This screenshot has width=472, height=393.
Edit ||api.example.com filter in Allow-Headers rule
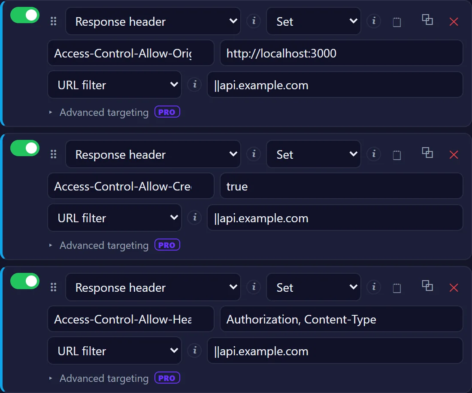[x=335, y=351]
